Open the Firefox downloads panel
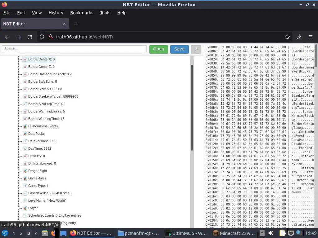The image size is (318, 238). (299, 37)
